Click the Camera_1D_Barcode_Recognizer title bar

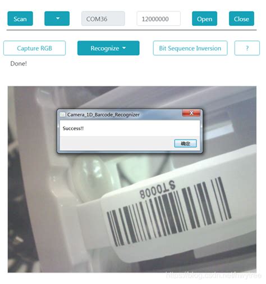tap(121, 115)
